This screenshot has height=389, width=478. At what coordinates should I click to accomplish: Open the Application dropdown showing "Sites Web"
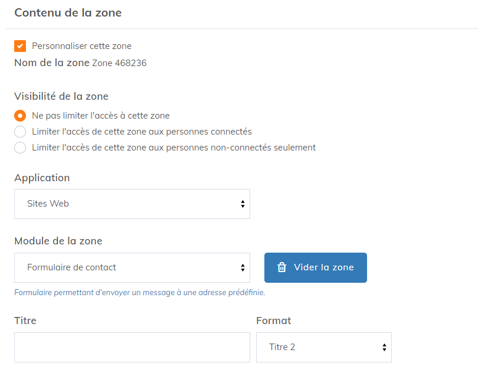pos(132,204)
